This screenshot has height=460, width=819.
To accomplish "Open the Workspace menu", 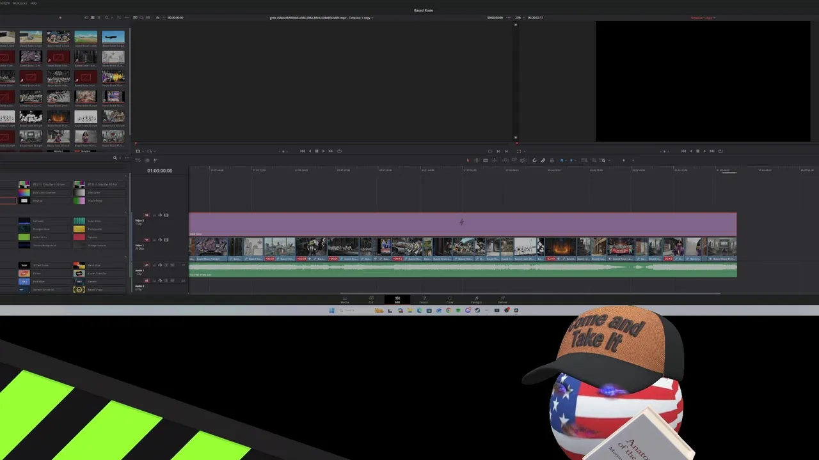I will click(x=20, y=3).
